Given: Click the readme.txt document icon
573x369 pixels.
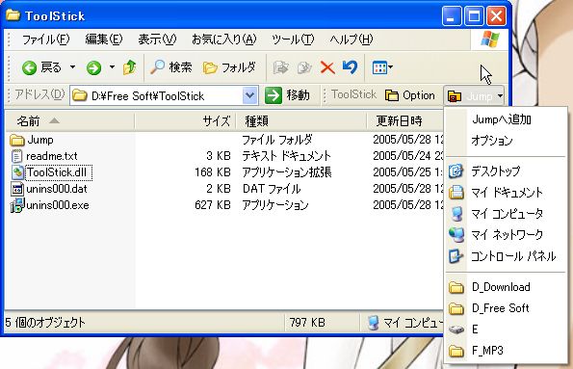Looking at the screenshot, I should (16, 156).
